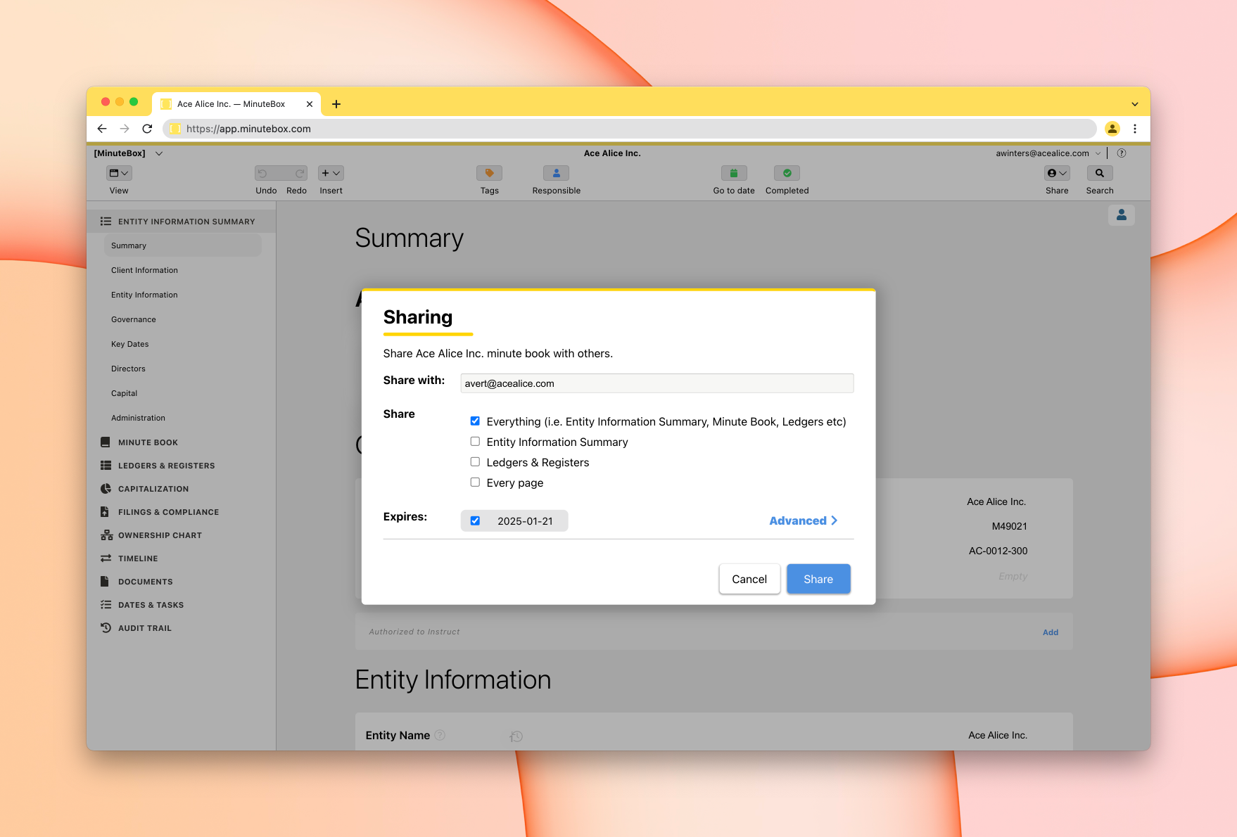The image size is (1237, 837).
Task: Click the browser forward arrow
Action: [125, 129]
